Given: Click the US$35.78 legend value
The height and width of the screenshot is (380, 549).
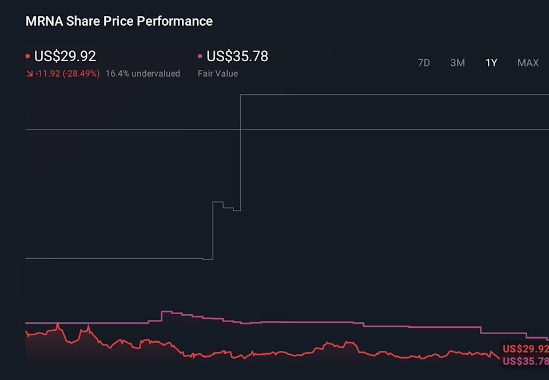Looking at the screenshot, I should (x=237, y=56).
